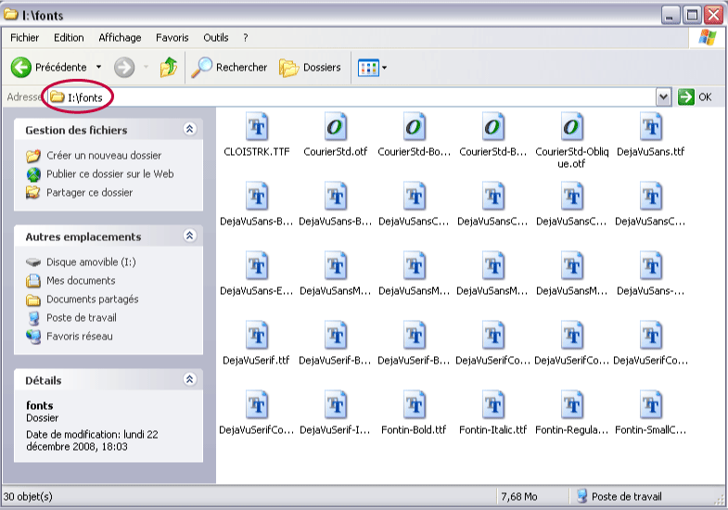Go up one folder level

(169, 68)
